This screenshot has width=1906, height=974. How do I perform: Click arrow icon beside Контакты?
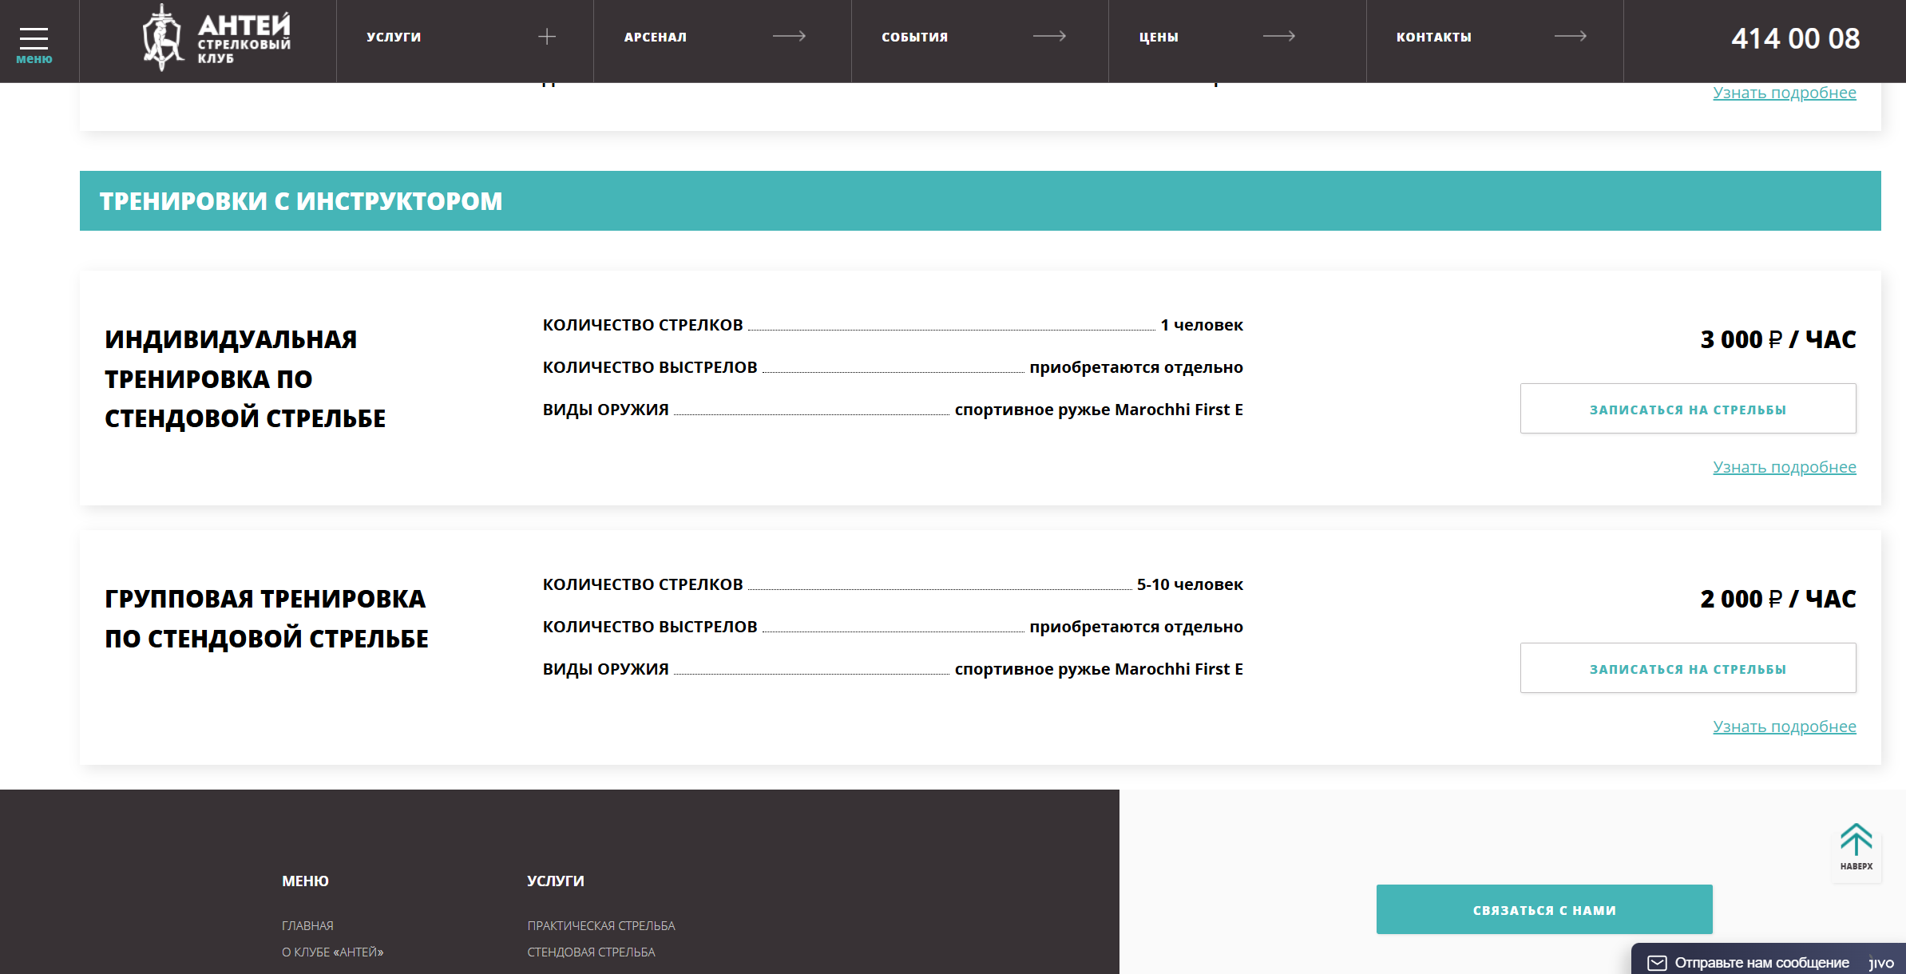1570,36
